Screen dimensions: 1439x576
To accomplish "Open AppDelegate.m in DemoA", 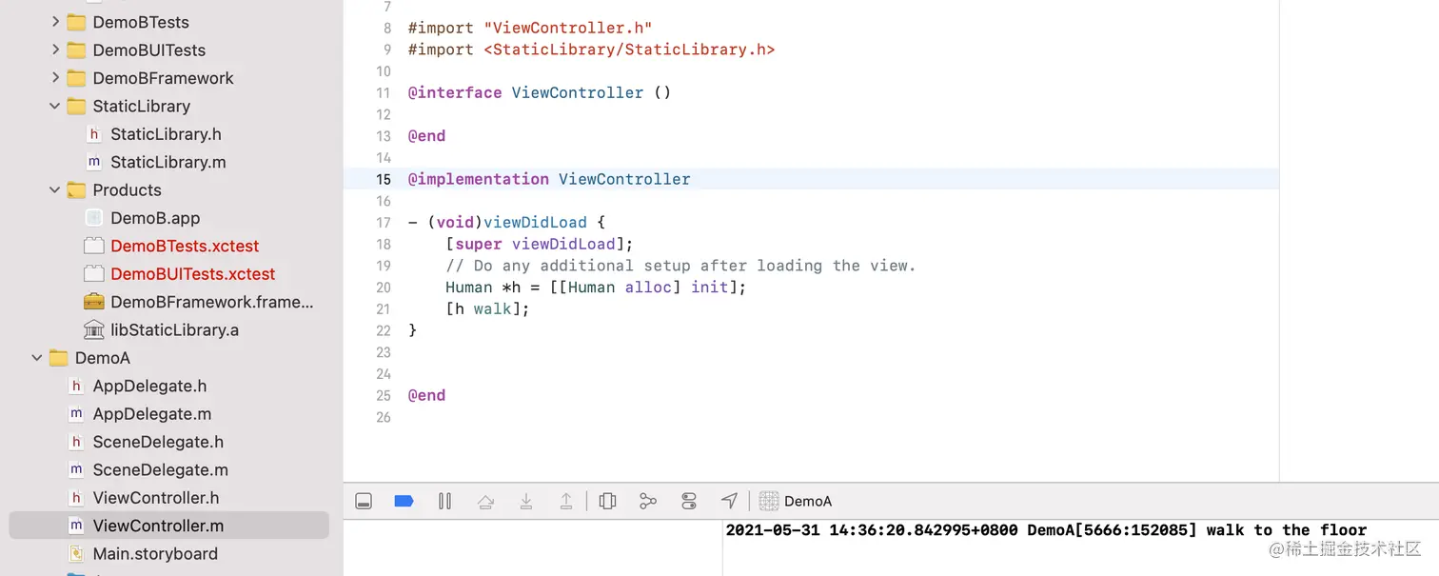I will pyautogui.click(x=151, y=414).
